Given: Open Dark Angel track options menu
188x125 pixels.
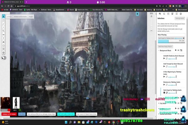Looking at the screenshot, I should point(176,92).
